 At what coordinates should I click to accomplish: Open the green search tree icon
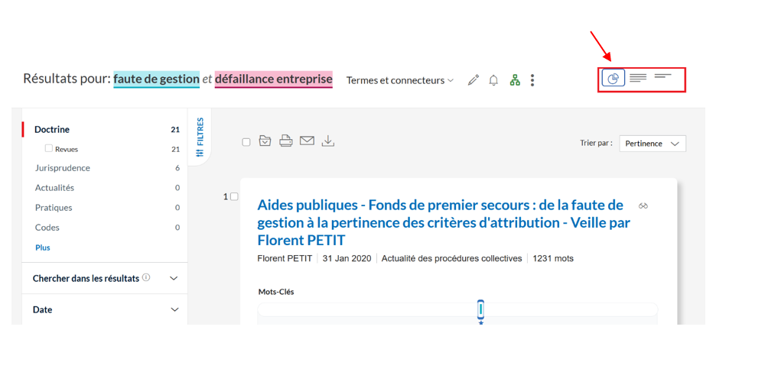515,80
